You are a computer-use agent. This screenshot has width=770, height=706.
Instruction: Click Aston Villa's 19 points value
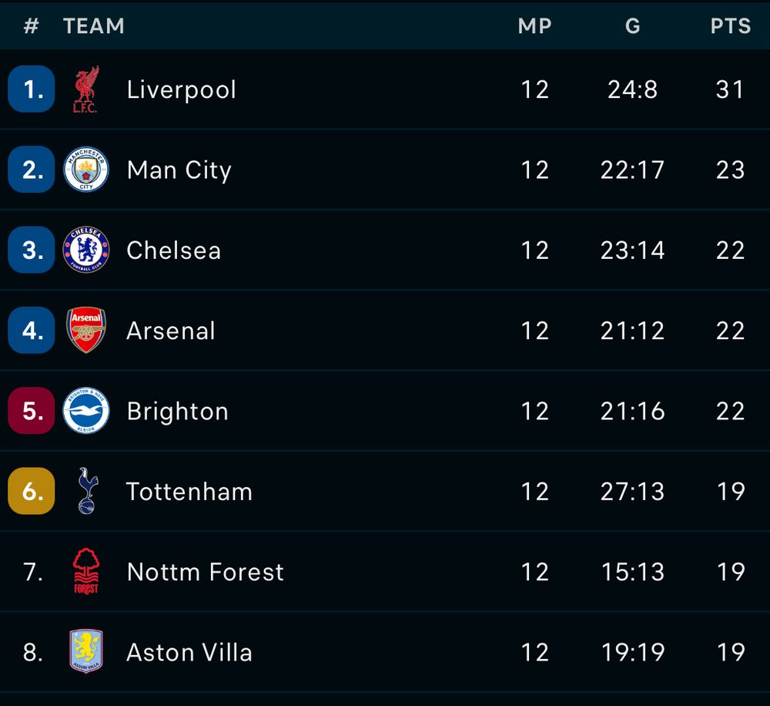point(730,652)
